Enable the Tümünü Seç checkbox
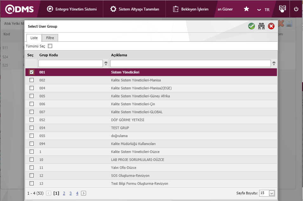 50,46
